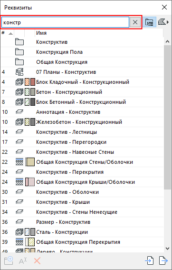This screenshot has width=172, height=270.
Task: Click the Rename attribute icon at bottom
Action: pos(23,261)
